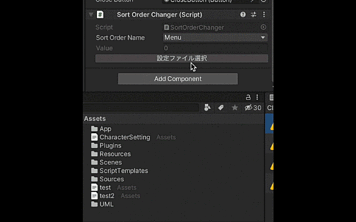This screenshot has height=222, width=356.
Task: Select the Resources folder
Action: 115,154
